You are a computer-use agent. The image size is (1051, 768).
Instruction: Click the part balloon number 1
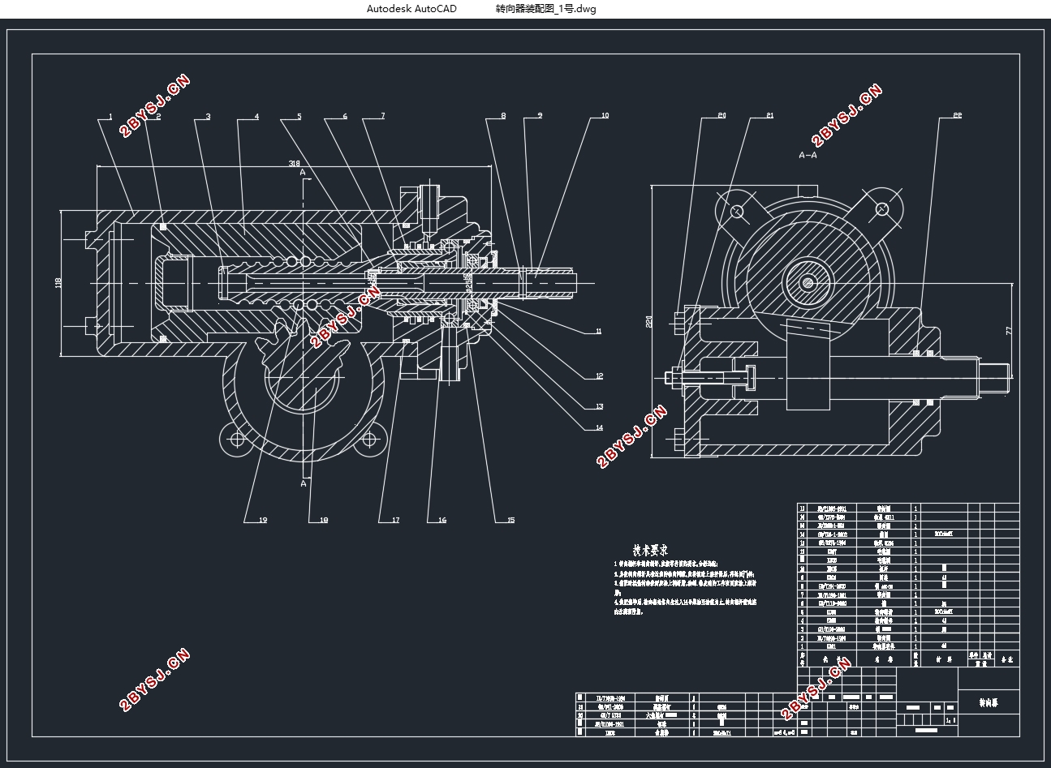[110, 117]
